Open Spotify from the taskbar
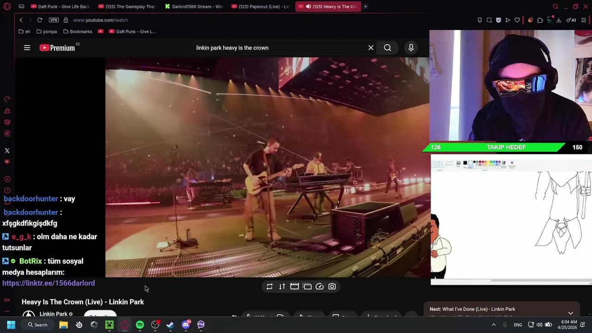 [x=140, y=325]
